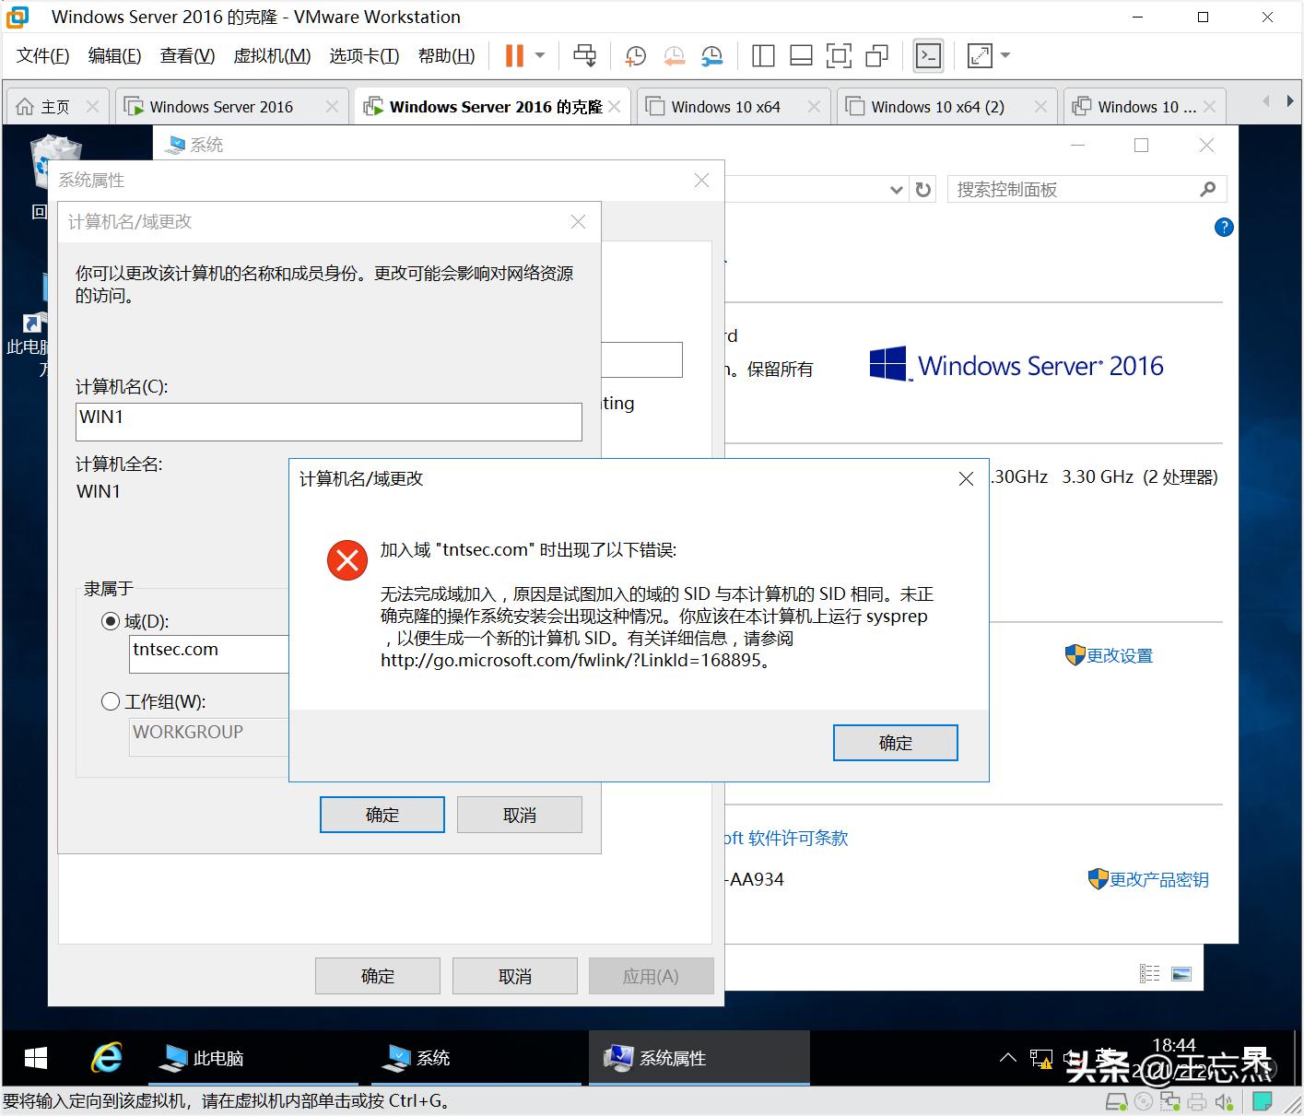
Task: Open the 文件(F) menu
Action: click(42, 55)
